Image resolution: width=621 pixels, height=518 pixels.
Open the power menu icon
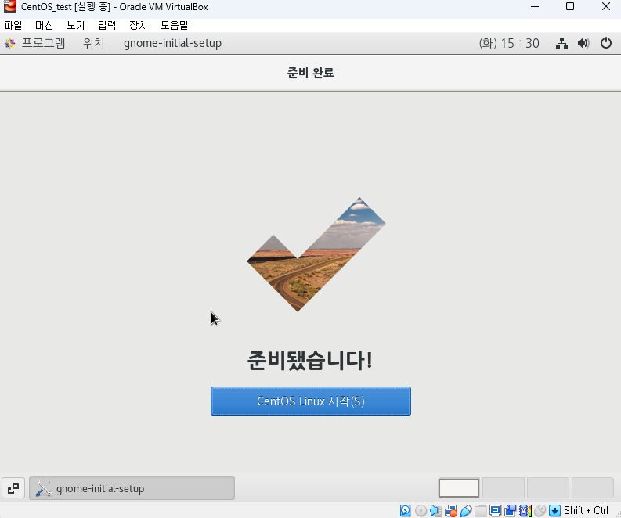pos(606,43)
